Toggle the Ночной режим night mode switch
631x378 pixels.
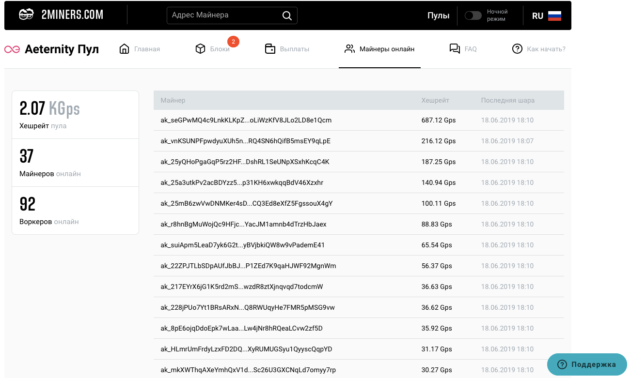[473, 15]
